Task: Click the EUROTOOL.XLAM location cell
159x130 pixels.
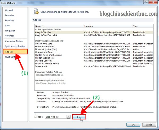Action: 107,47
